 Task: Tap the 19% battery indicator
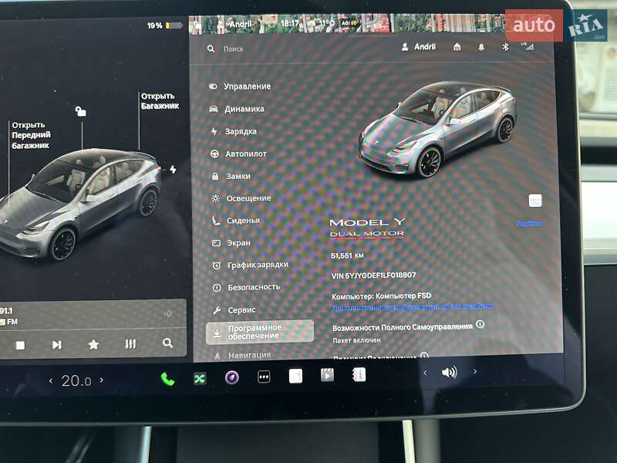click(164, 25)
